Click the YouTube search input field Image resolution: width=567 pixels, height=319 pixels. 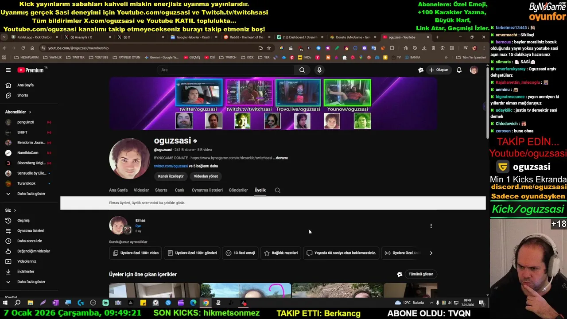pos(225,70)
